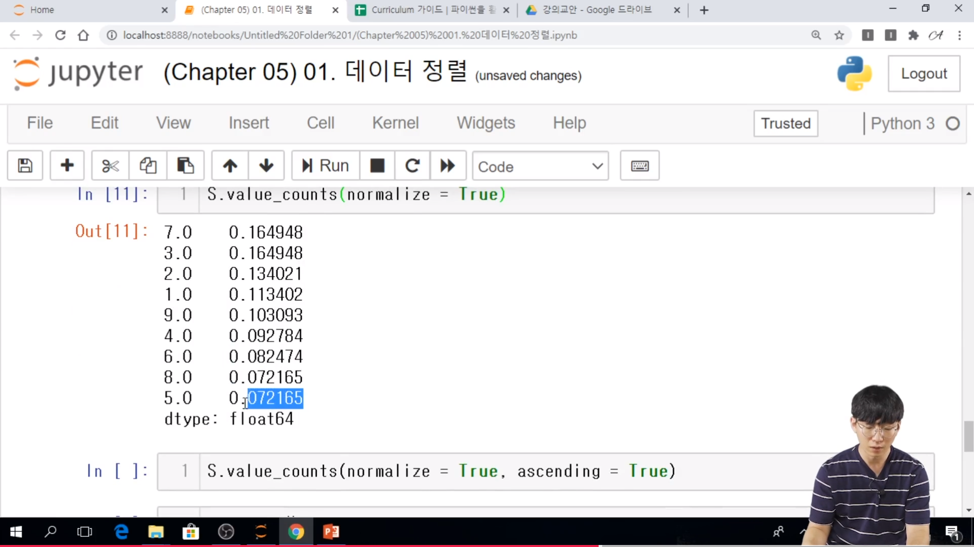
Task: Log out using the Logout button
Action: click(x=923, y=74)
